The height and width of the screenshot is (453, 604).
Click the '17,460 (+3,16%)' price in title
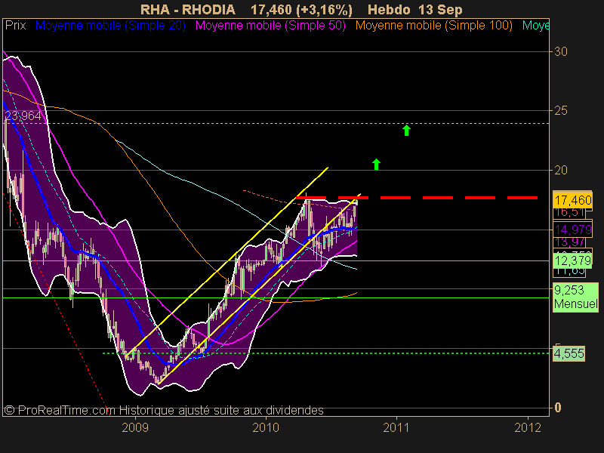[x=301, y=9]
